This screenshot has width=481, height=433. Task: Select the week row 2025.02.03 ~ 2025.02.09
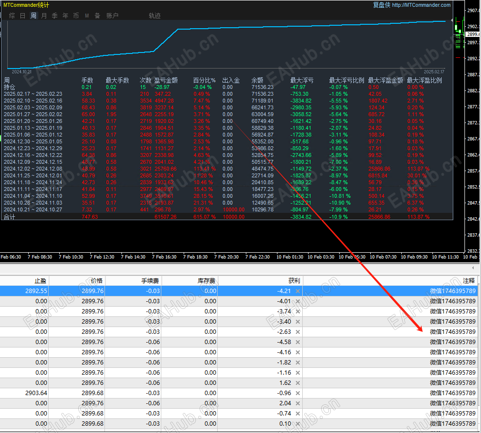tap(227, 107)
